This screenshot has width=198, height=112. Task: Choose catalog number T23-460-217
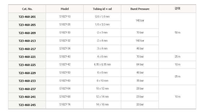tap(27, 49)
